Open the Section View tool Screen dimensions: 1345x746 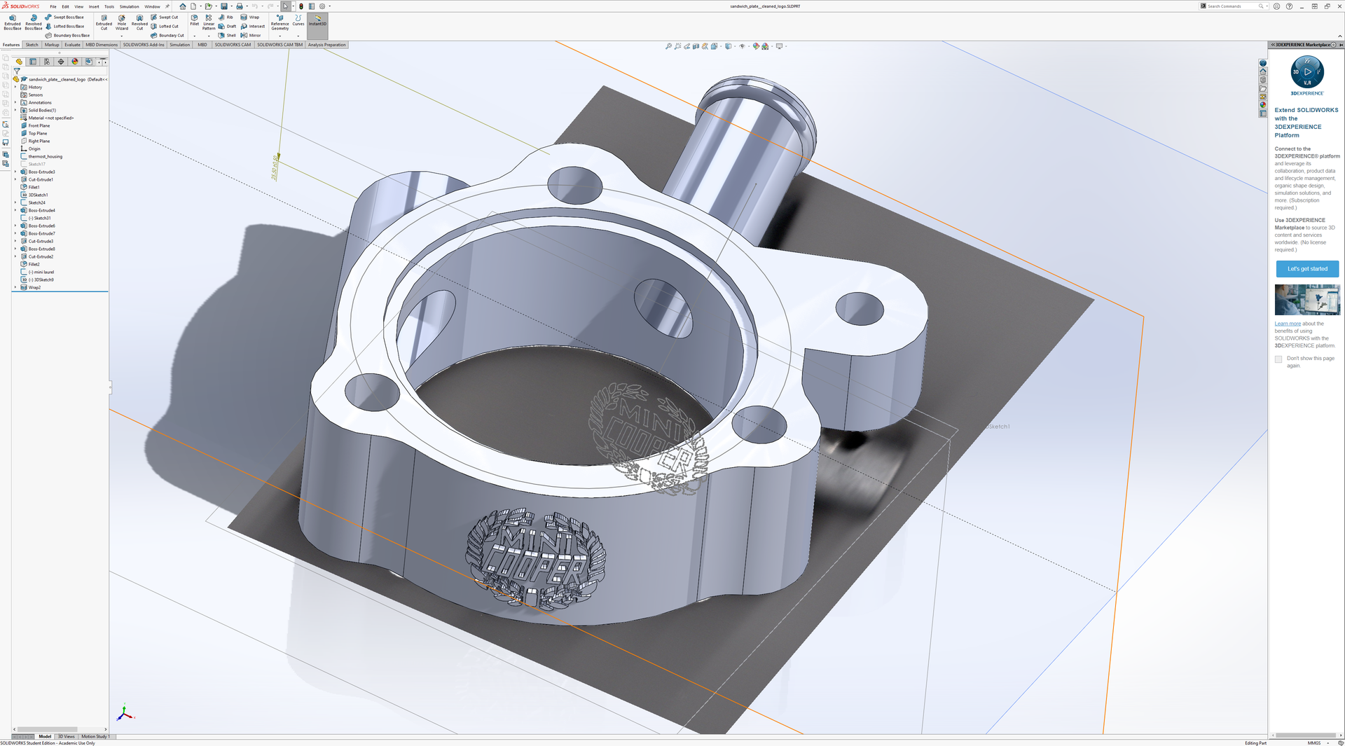pyautogui.click(x=714, y=46)
